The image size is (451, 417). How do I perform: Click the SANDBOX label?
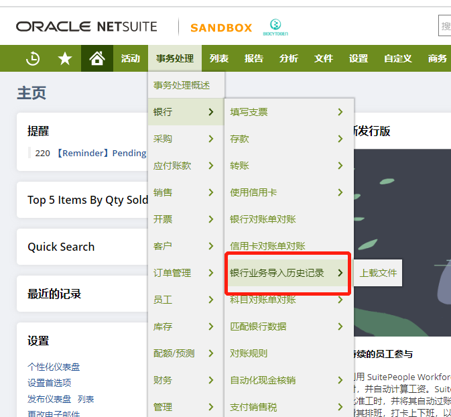point(221,28)
